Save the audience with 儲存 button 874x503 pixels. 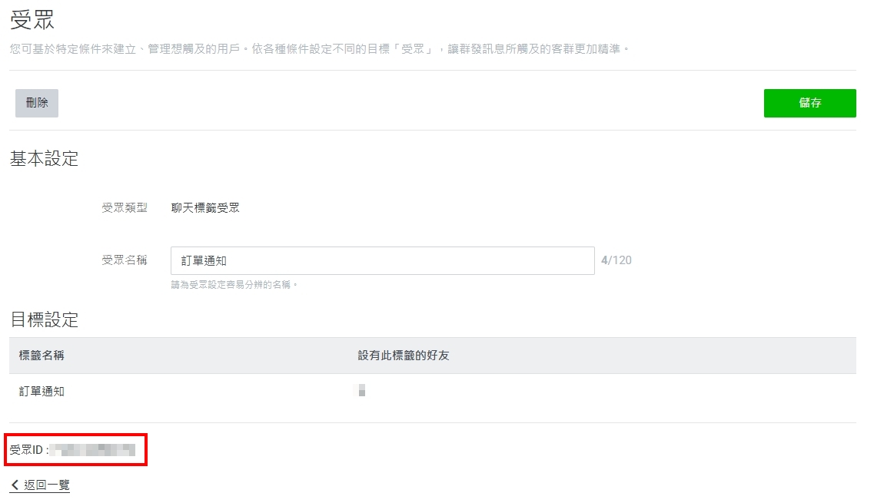point(809,103)
